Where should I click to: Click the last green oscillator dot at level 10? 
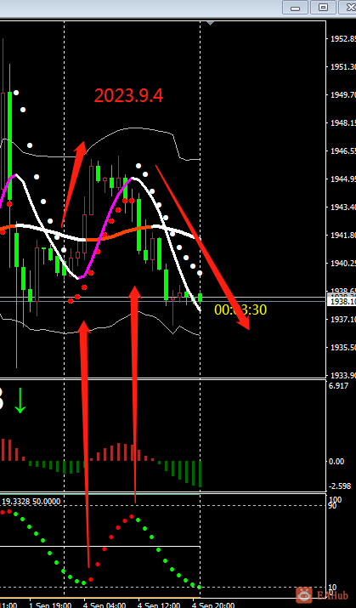pos(200,587)
